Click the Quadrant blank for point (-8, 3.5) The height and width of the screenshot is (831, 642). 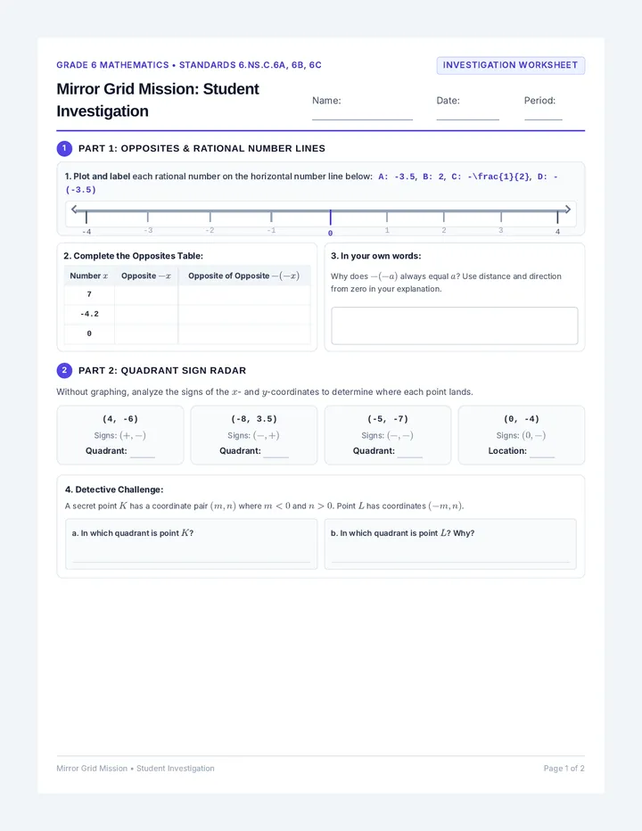tap(276, 457)
